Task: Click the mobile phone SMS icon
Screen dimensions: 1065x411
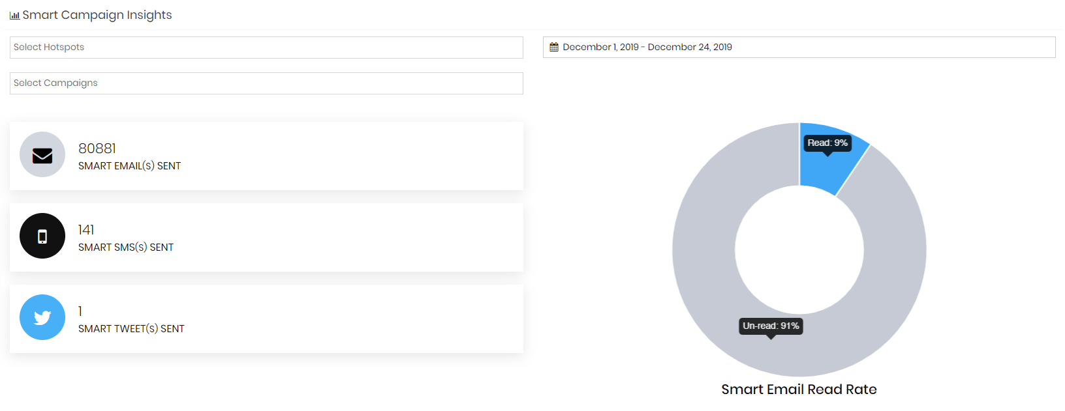Action: (42, 236)
